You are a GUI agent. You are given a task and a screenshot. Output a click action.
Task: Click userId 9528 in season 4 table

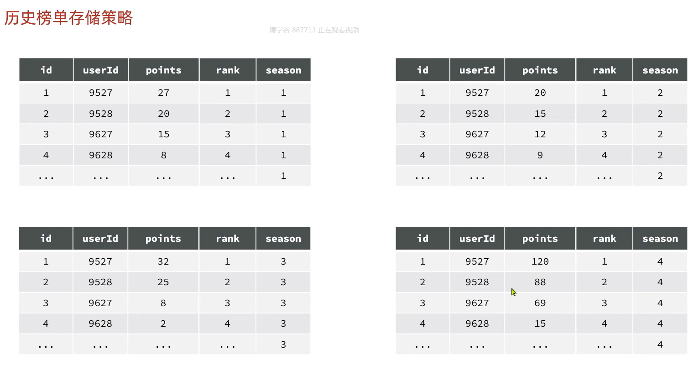[477, 282]
